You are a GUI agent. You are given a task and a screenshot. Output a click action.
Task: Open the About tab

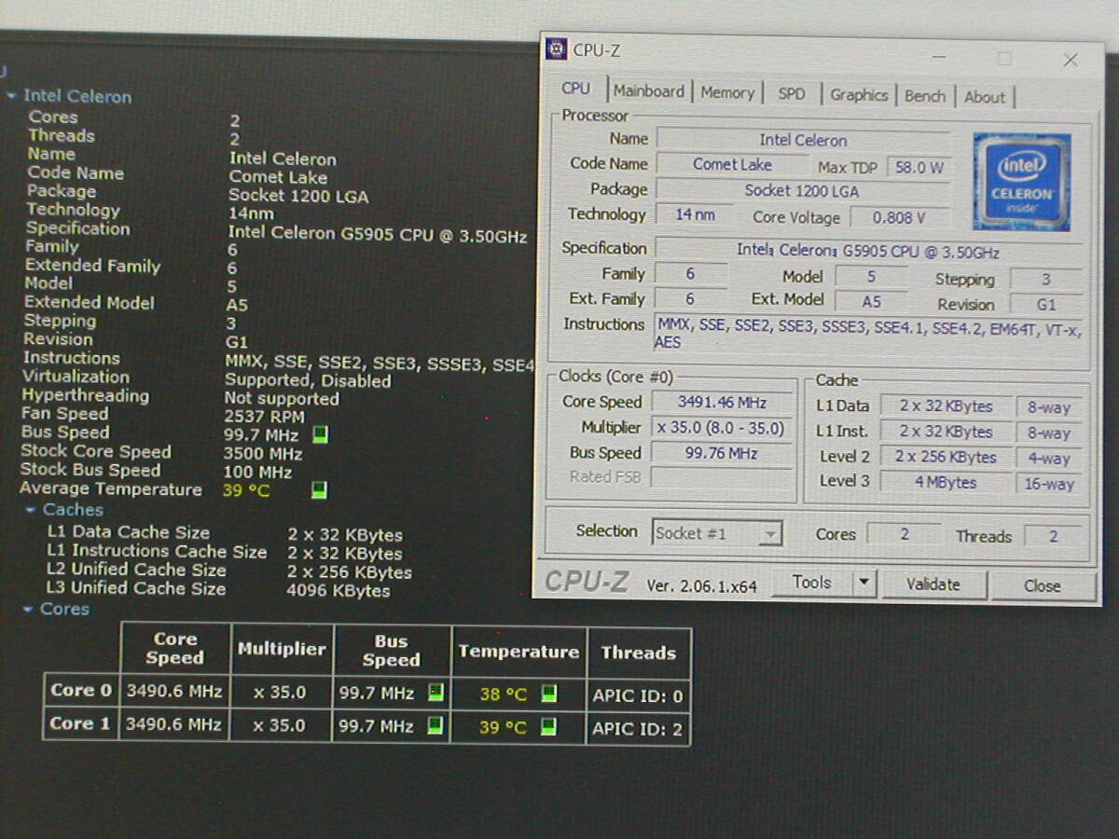pos(985,97)
